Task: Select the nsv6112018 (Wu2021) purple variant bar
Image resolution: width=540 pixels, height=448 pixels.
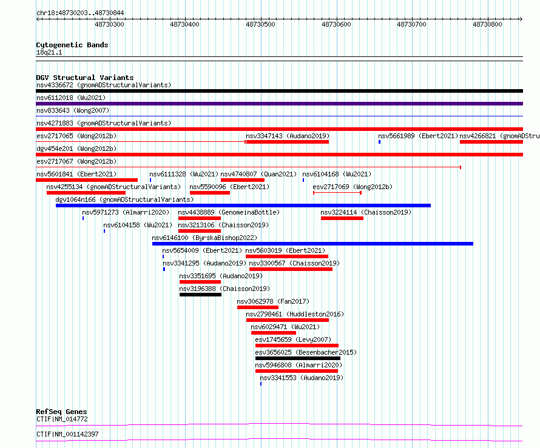Action: 279,104
